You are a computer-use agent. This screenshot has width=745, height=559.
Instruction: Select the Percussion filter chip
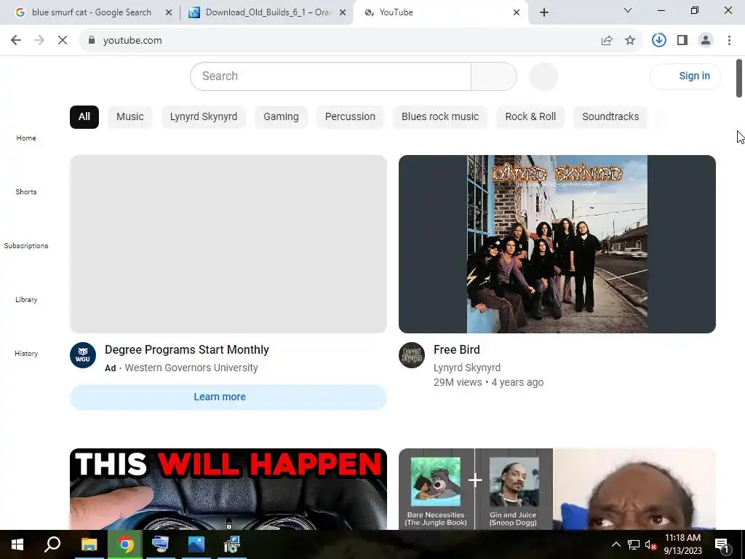tap(350, 117)
